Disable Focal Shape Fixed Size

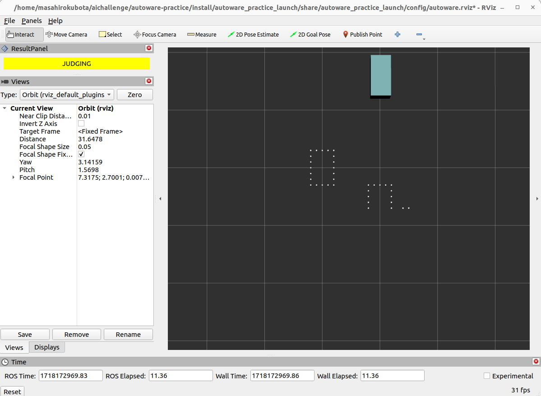(81, 154)
